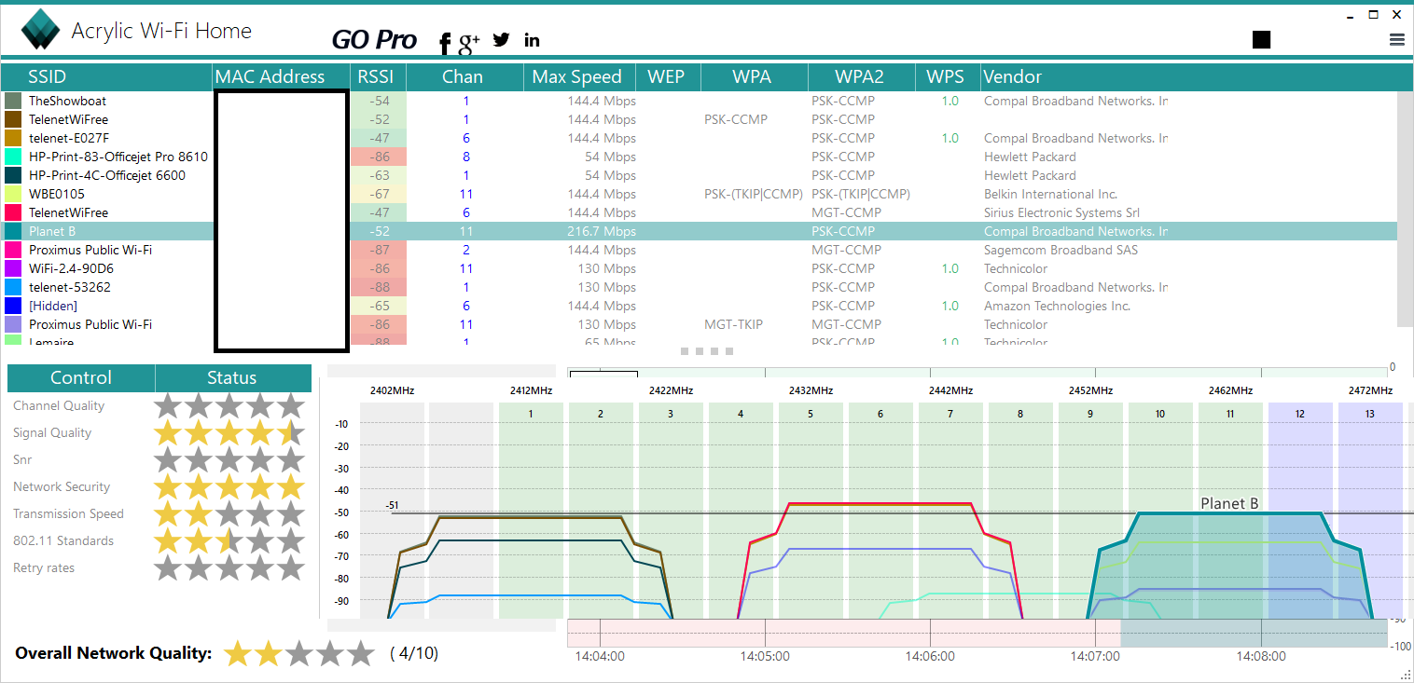Image resolution: width=1414 pixels, height=683 pixels.
Task: Click Transmission Speed star rating
Action: 229,513
